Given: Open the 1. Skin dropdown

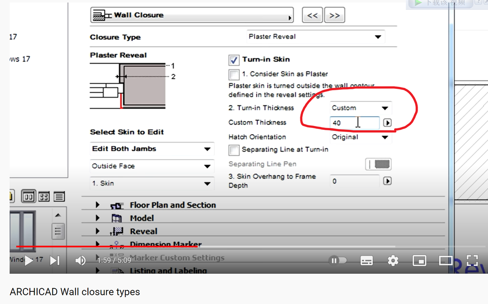Looking at the screenshot, I should point(152,183).
